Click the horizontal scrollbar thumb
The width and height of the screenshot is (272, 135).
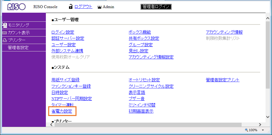pyautogui.click(x=148, y=124)
